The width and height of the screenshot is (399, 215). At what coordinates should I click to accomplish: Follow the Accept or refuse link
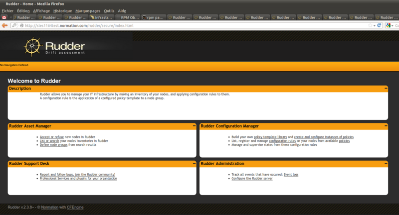[x=52, y=137]
